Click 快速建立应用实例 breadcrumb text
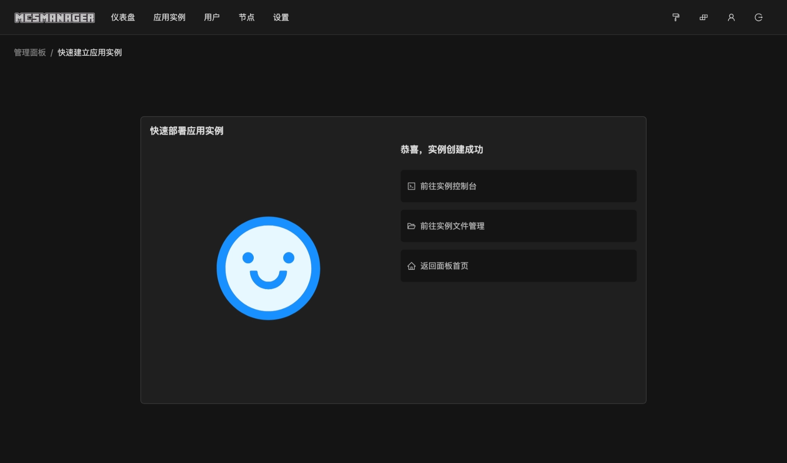This screenshot has height=463, width=787. 90,52
